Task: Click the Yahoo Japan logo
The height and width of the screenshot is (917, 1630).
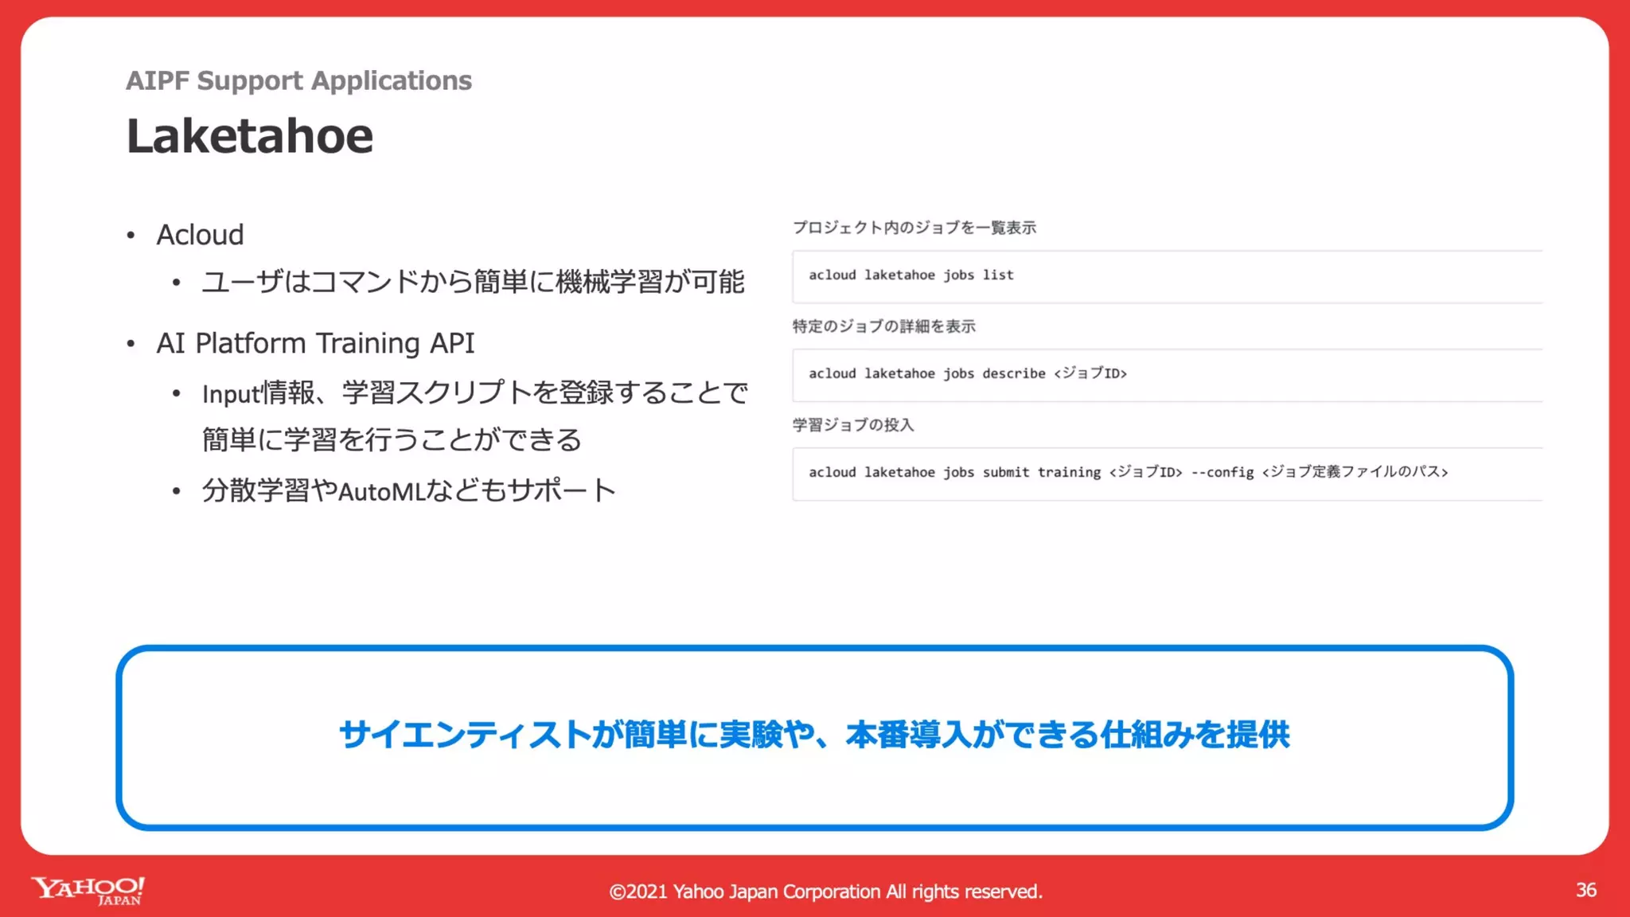Action: pos(88,890)
